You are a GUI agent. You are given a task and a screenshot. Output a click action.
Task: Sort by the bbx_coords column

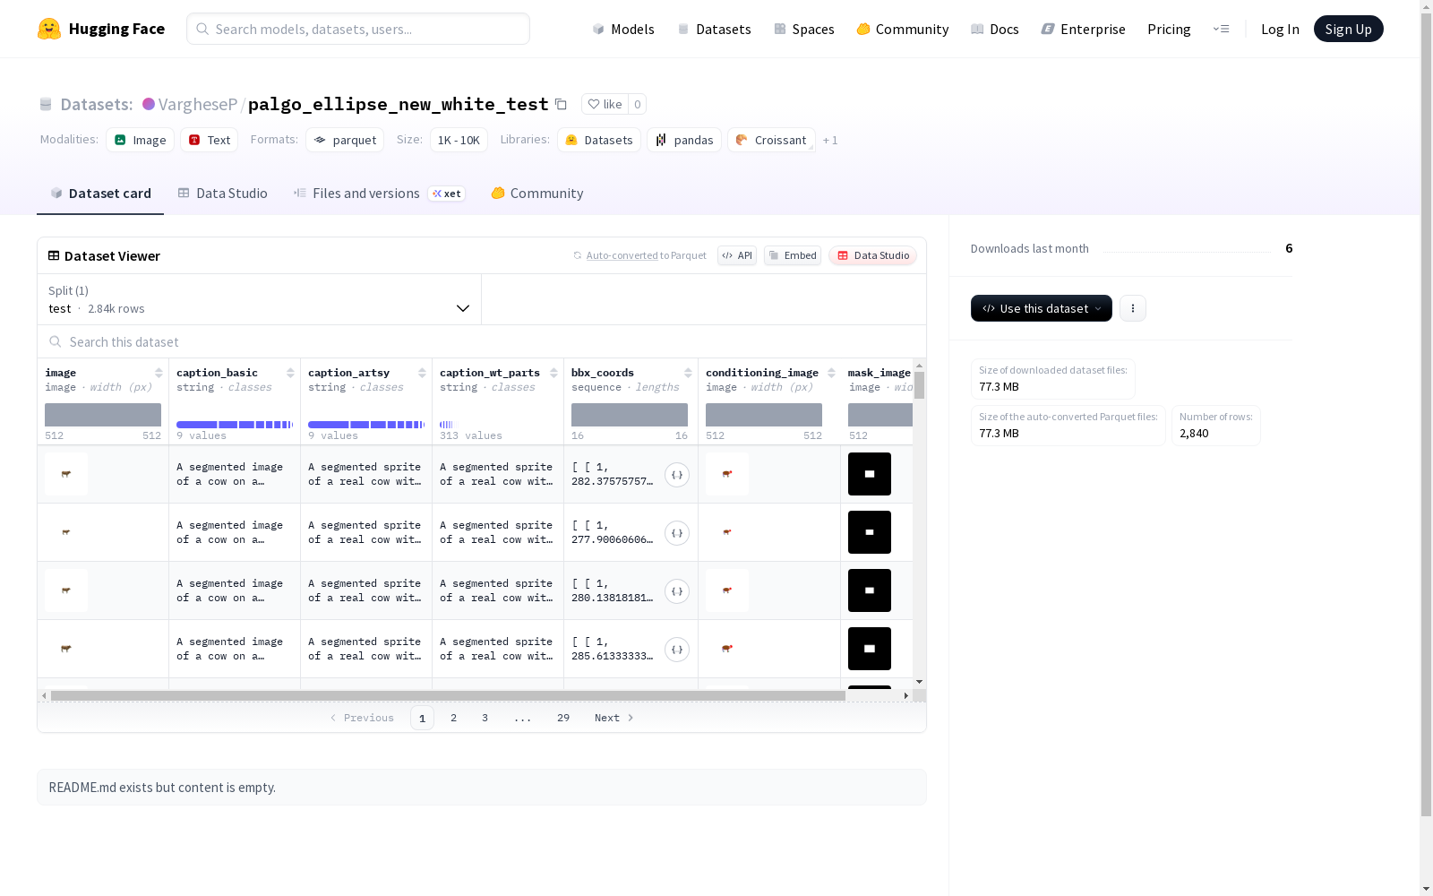688,373
